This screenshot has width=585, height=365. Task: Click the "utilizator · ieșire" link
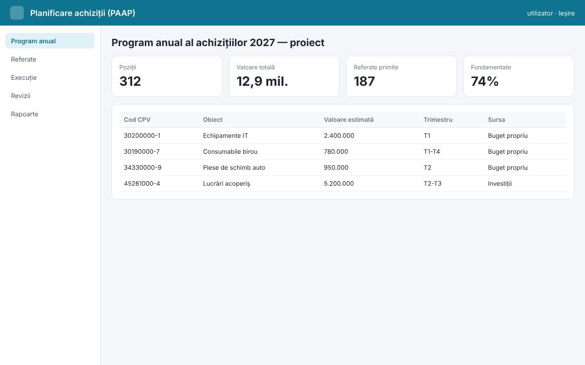[551, 13]
